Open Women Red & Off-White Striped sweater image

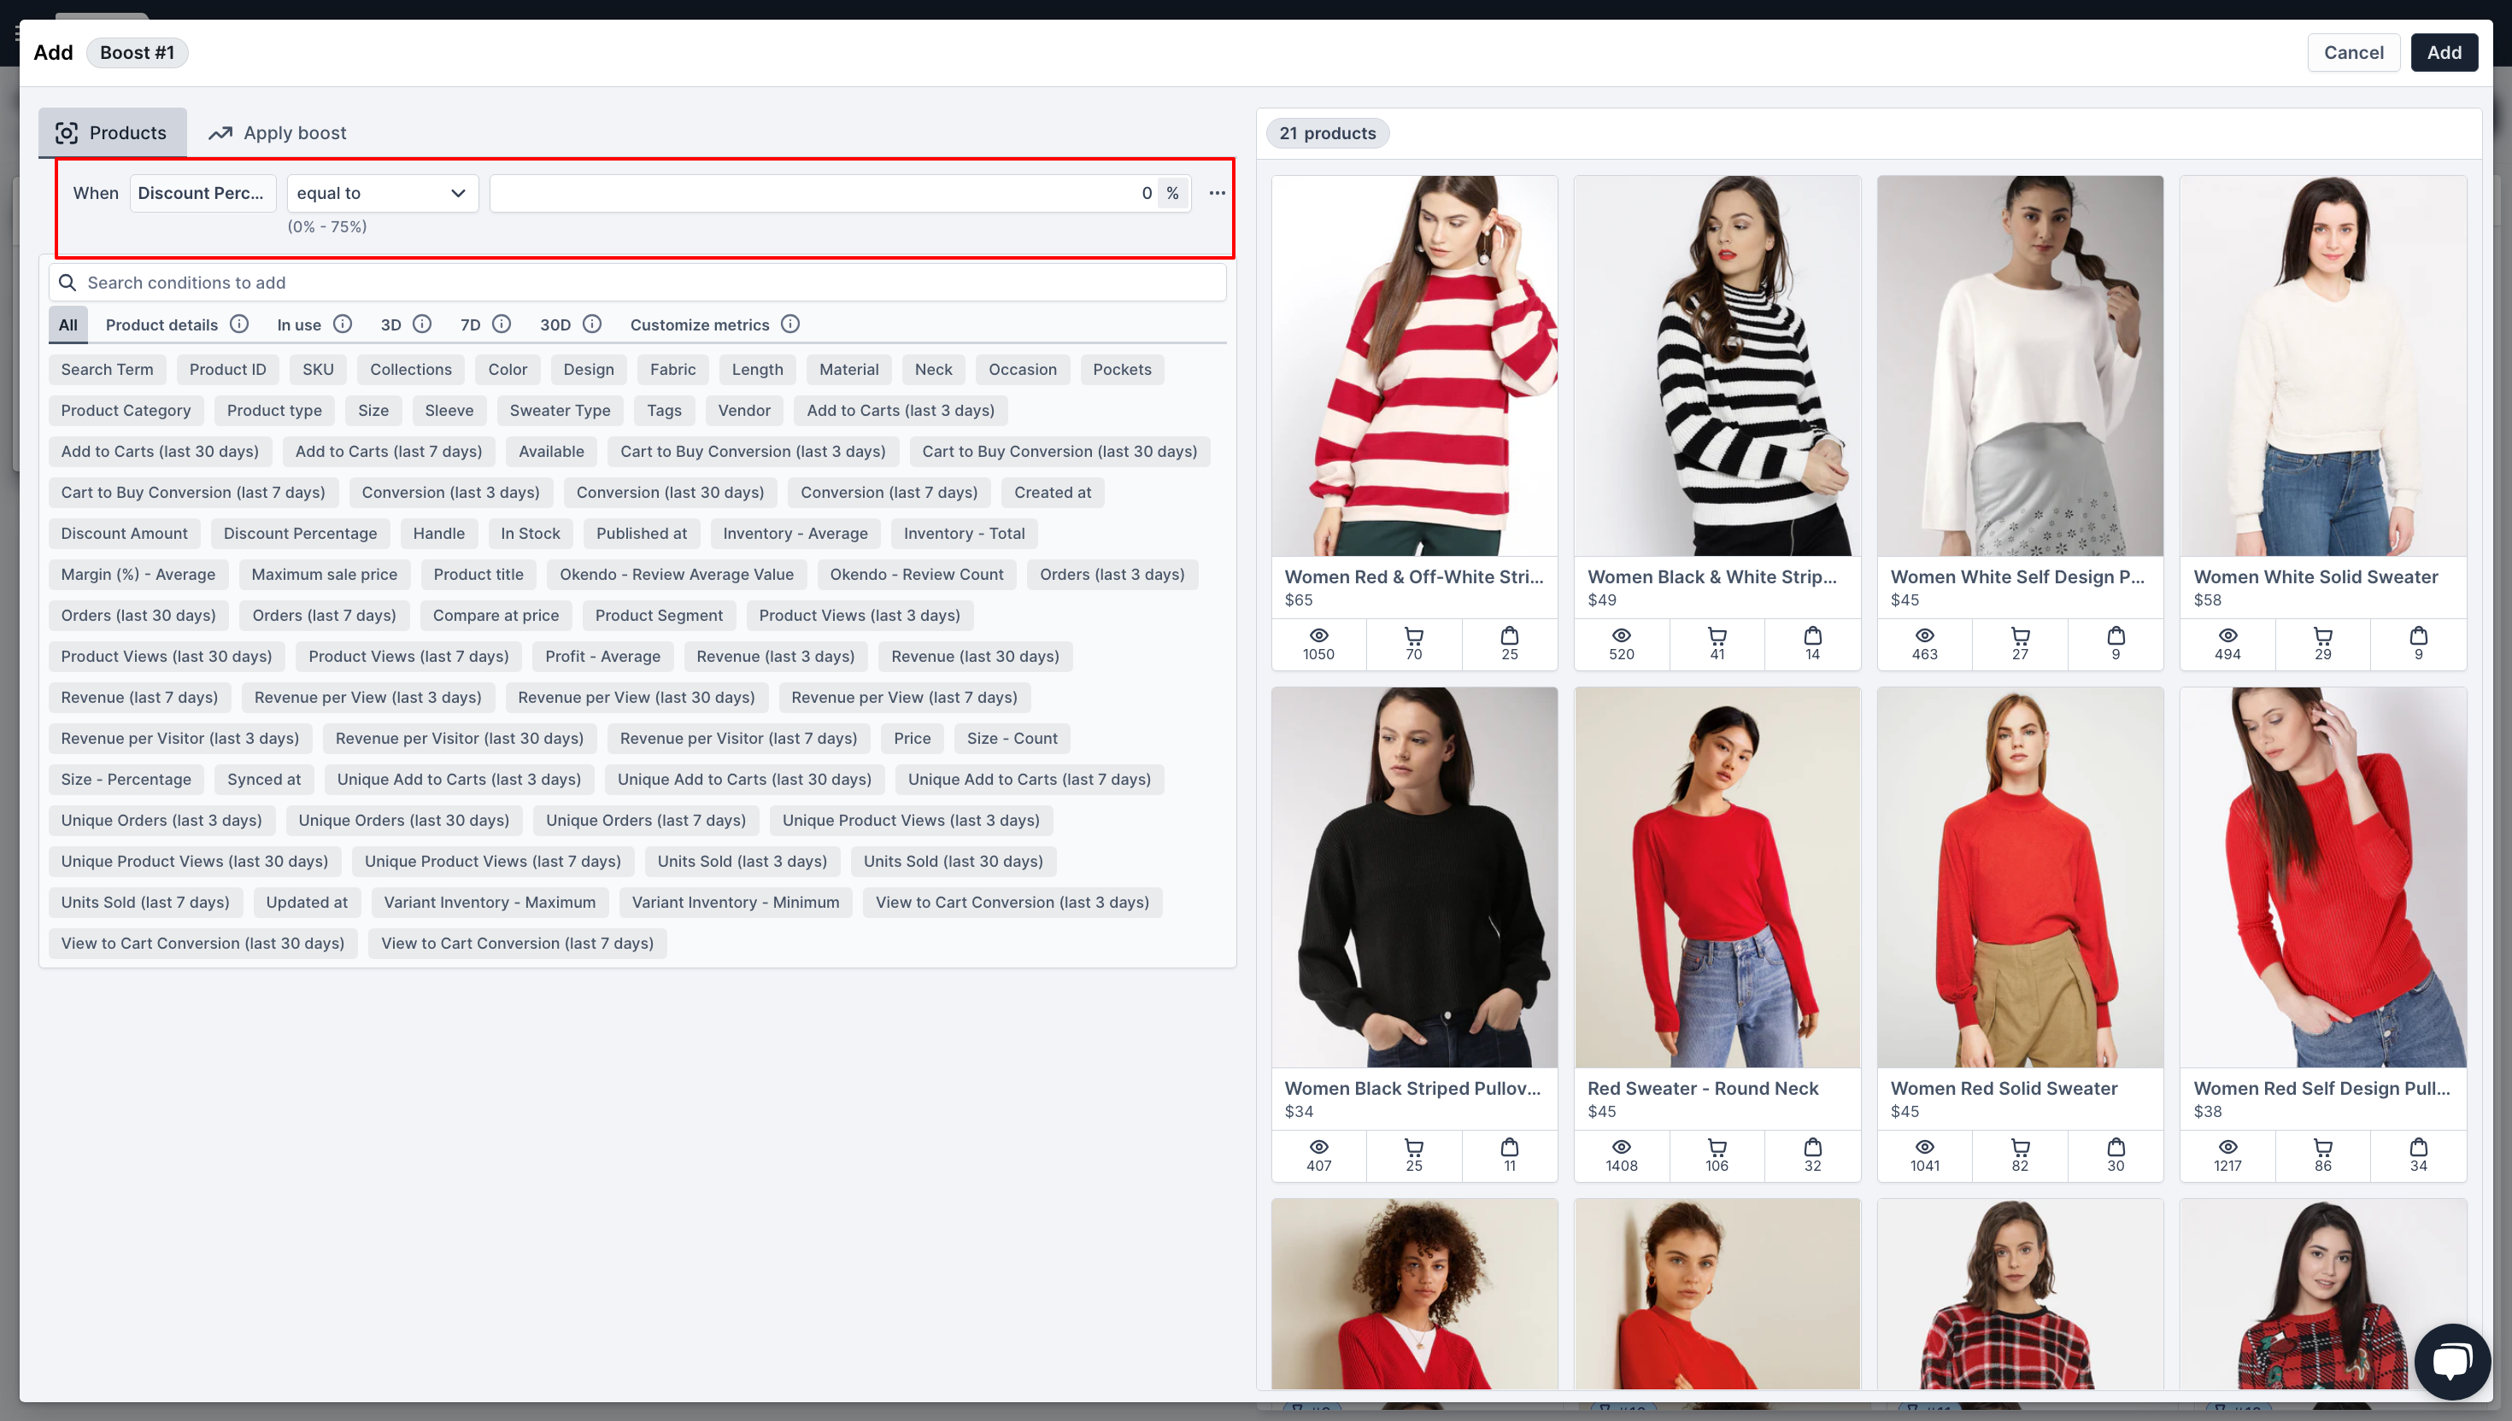pos(1414,365)
